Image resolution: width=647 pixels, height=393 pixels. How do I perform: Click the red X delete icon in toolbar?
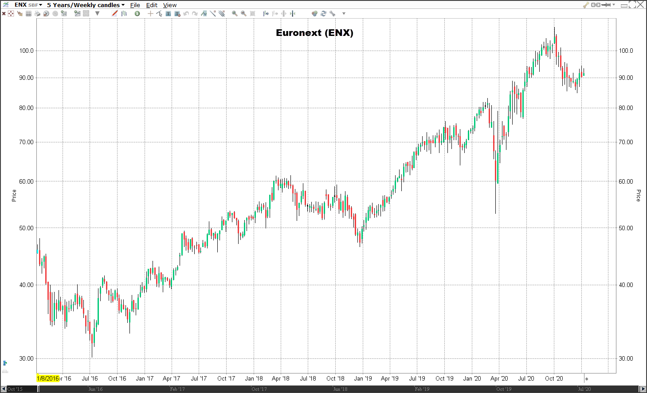(4, 14)
